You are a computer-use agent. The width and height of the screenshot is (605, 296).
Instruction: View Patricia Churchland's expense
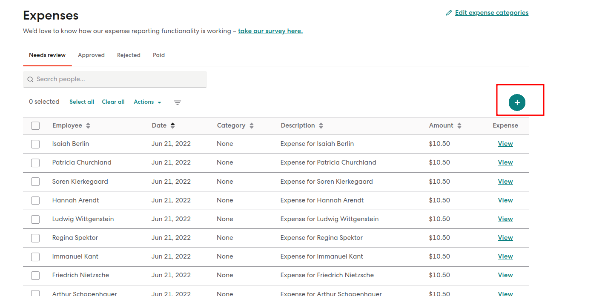click(505, 162)
